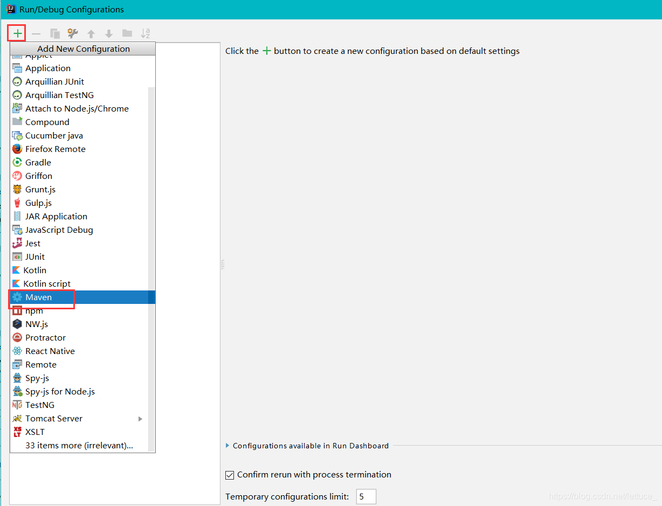
Task: Click the Cucumber java icon
Action: tap(17, 136)
